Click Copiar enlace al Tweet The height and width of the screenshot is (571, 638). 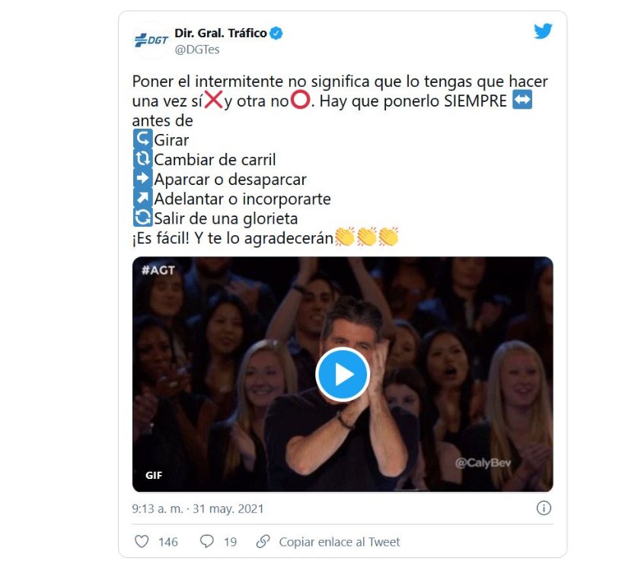(x=340, y=542)
